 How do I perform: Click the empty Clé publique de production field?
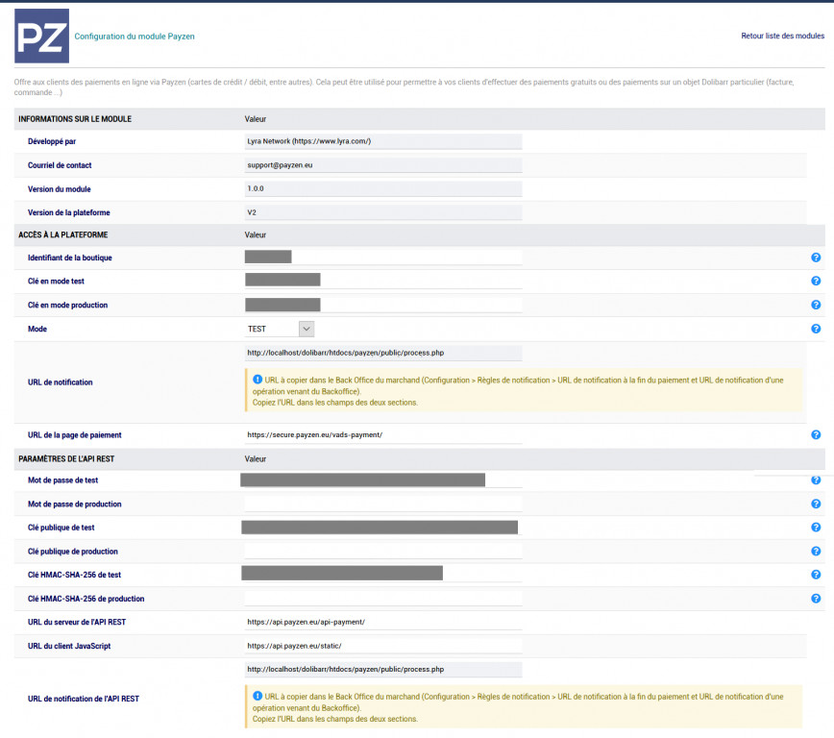click(x=383, y=552)
